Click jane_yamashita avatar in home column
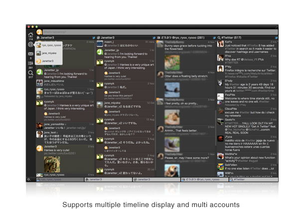This screenshot has width=304, height=209. (x=39, y=126)
